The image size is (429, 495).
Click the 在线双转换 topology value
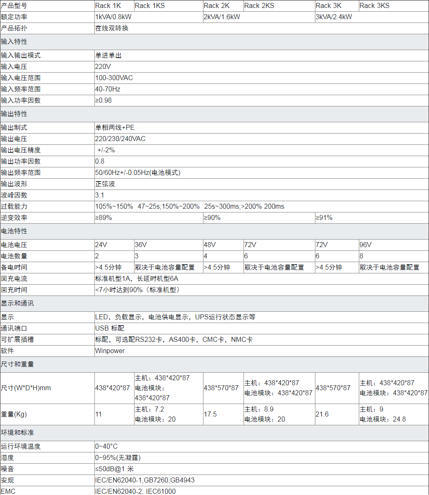click(112, 28)
